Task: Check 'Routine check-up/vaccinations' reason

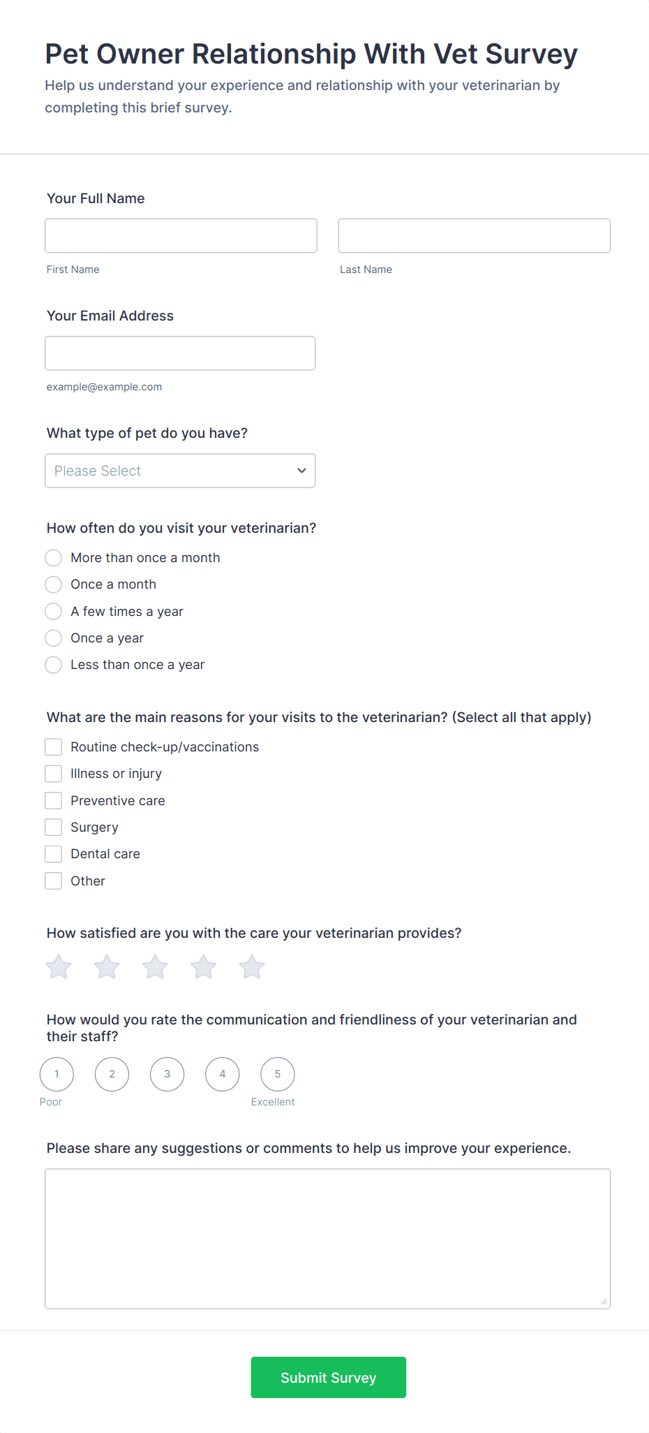Action: coord(54,747)
